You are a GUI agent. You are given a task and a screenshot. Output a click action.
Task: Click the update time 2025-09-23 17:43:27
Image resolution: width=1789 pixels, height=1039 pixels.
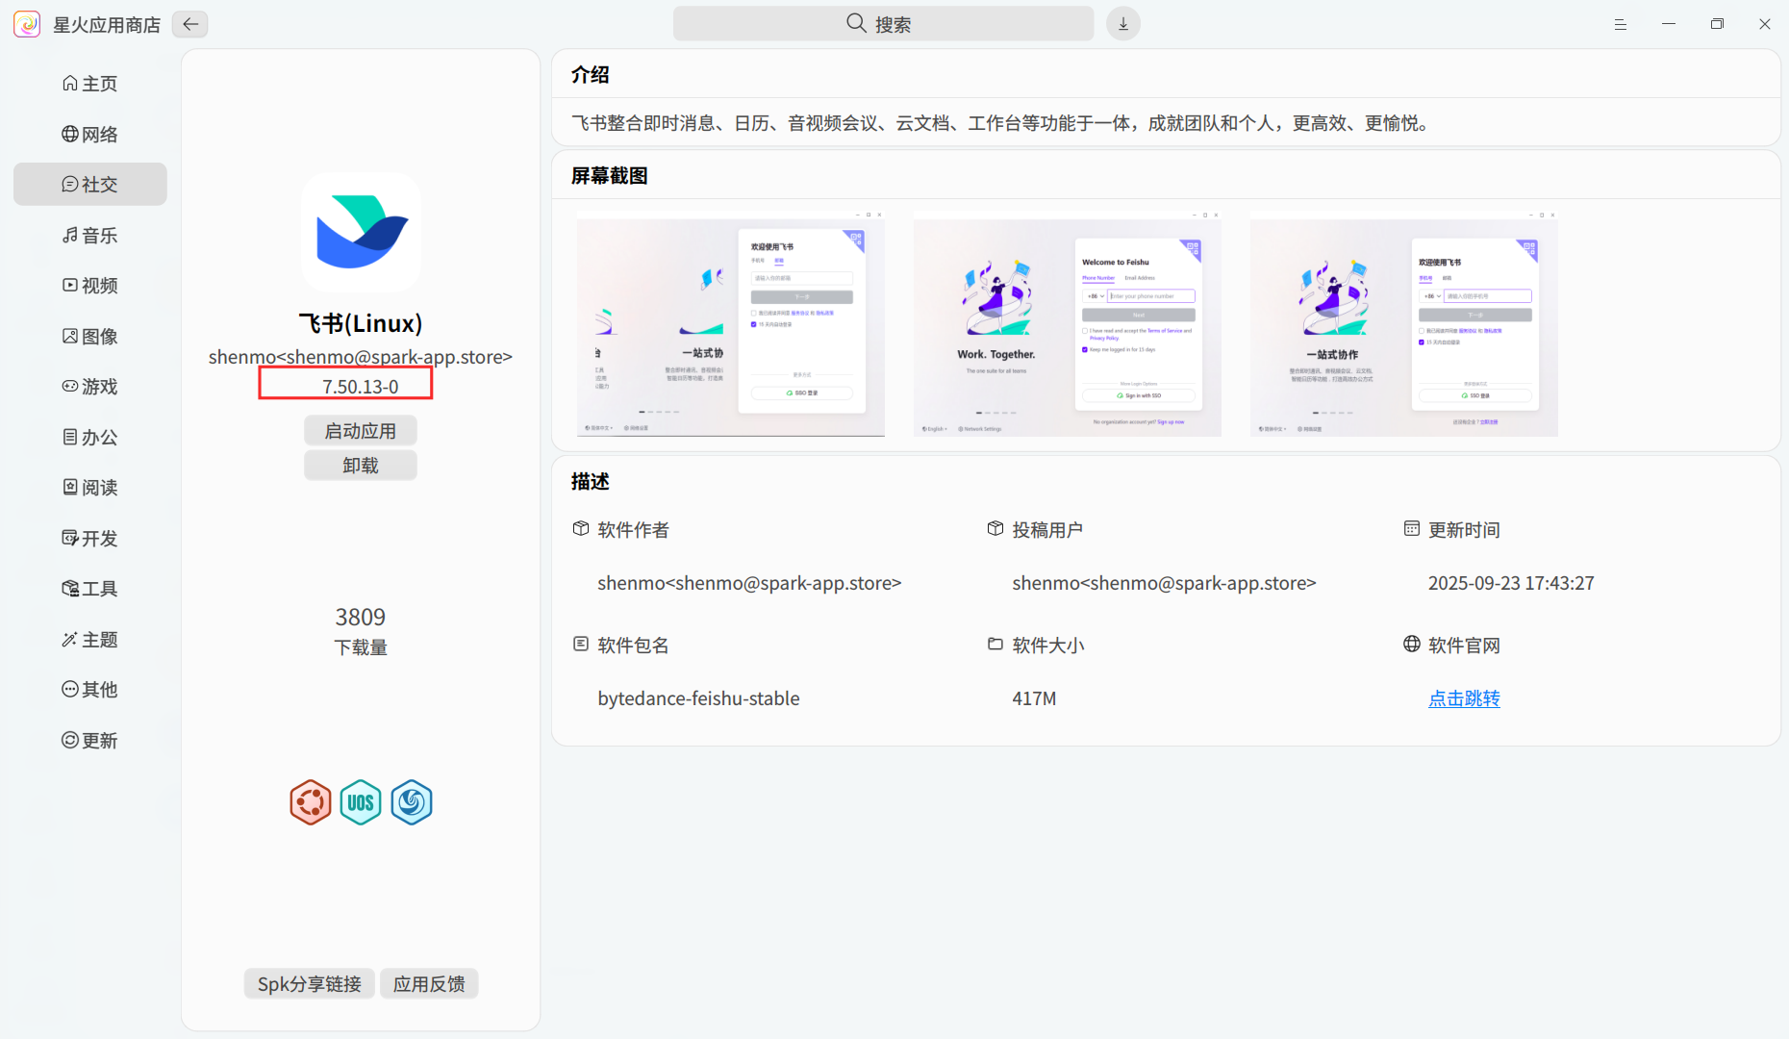point(1511,583)
